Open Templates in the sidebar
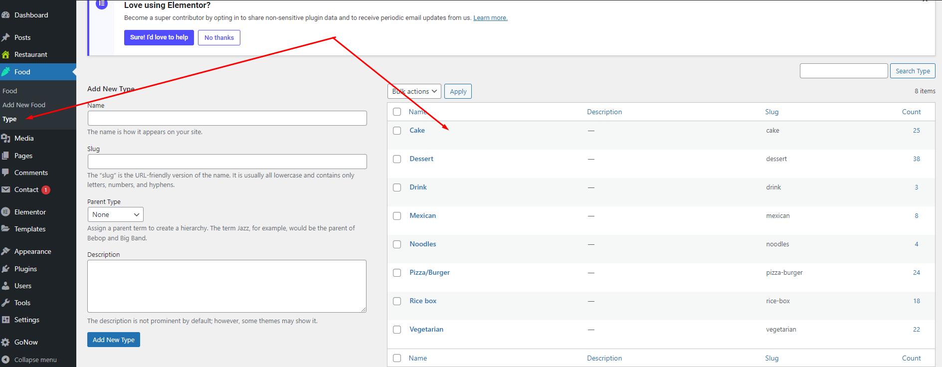The height and width of the screenshot is (367, 942). click(x=30, y=229)
